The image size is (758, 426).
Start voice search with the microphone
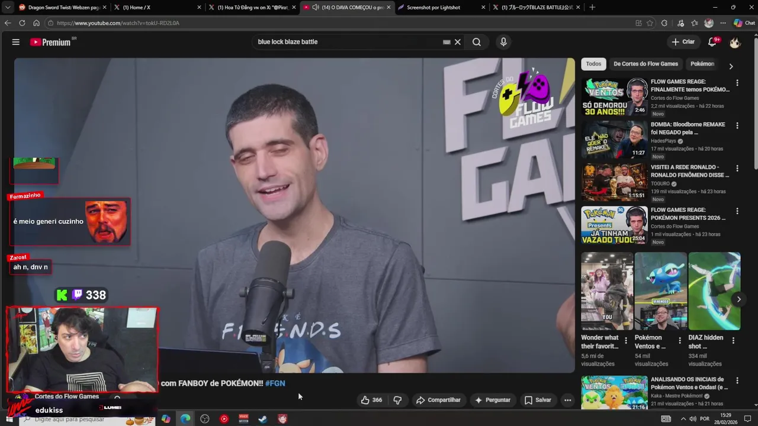coord(503,42)
